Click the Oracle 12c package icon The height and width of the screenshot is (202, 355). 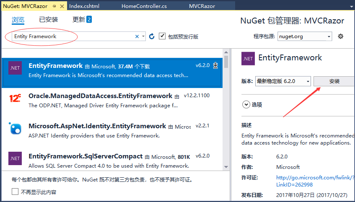click(x=15, y=98)
